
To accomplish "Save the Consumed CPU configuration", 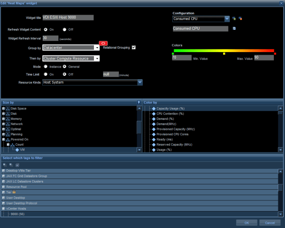I will point(234,28).
